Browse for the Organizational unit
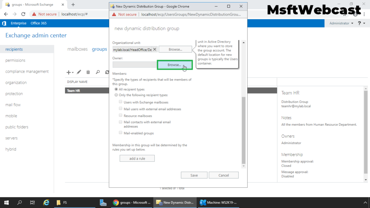The image size is (370, 208). tap(175, 49)
